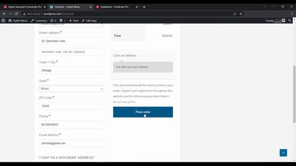This screenshot has width=296, height=166.
Task: Click the Email address field
Action: 71,143
